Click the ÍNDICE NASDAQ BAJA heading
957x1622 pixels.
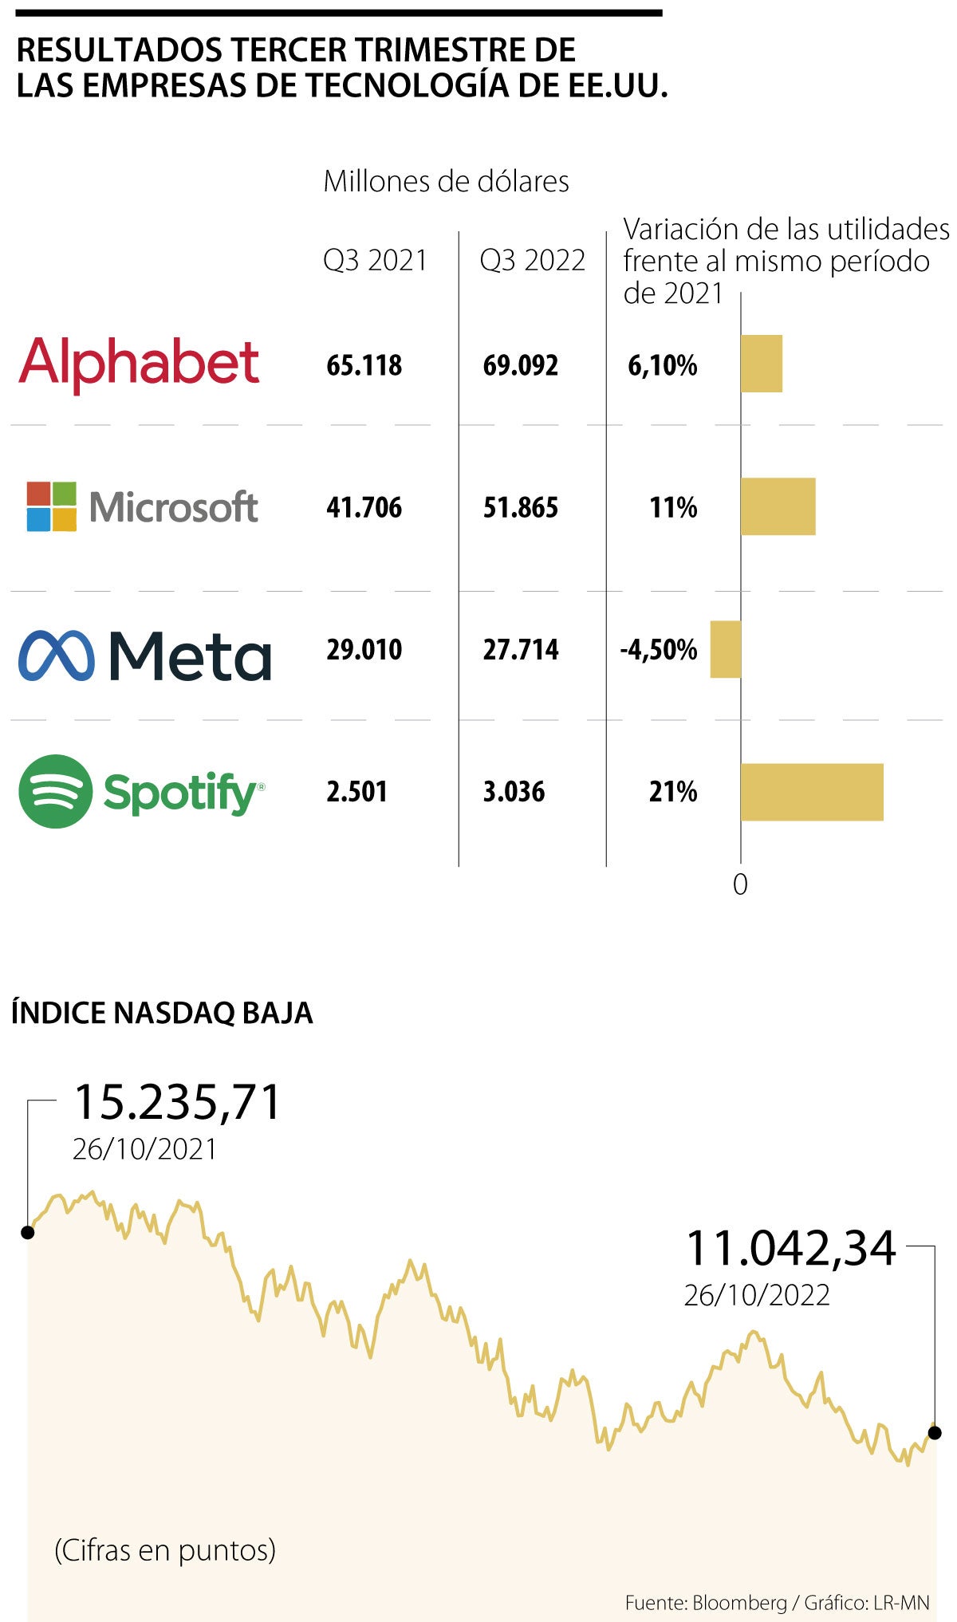[x=162, y=1013]
